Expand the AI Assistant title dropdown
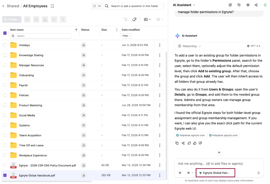The height and width of the screenshot is (184, 270). pyautogui.click(x=194, y=5)
